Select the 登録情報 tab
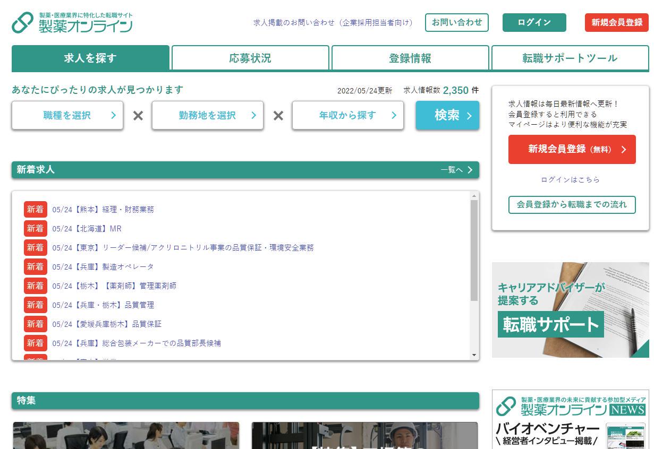This screenshot has height=449, width=654. point(410,58)
